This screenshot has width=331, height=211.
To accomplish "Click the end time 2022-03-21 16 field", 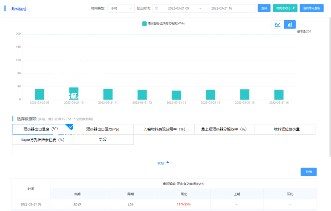I will [x=221, y=8].
